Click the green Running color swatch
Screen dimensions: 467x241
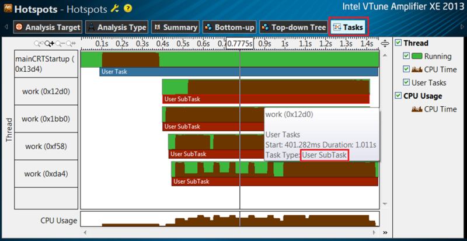[417, 56]
